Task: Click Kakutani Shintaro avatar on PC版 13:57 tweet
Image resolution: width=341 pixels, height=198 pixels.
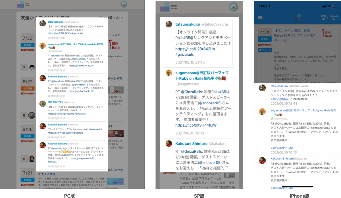Action: (43, 126)
